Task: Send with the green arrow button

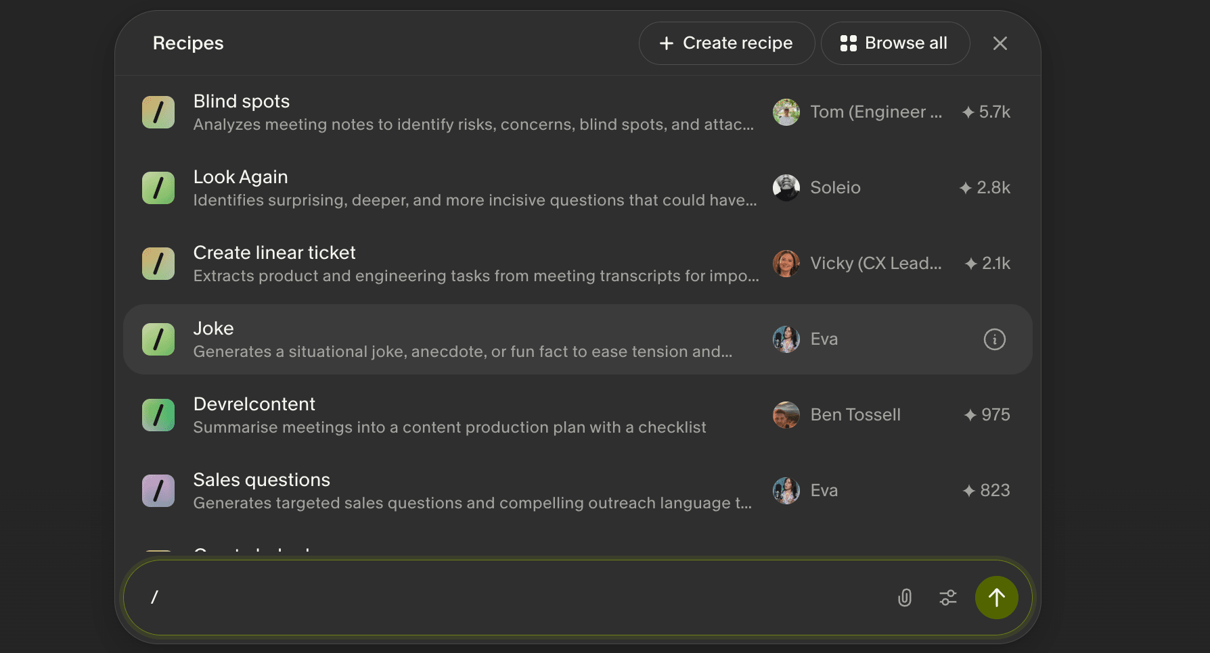Action: [x=996, y=598]
